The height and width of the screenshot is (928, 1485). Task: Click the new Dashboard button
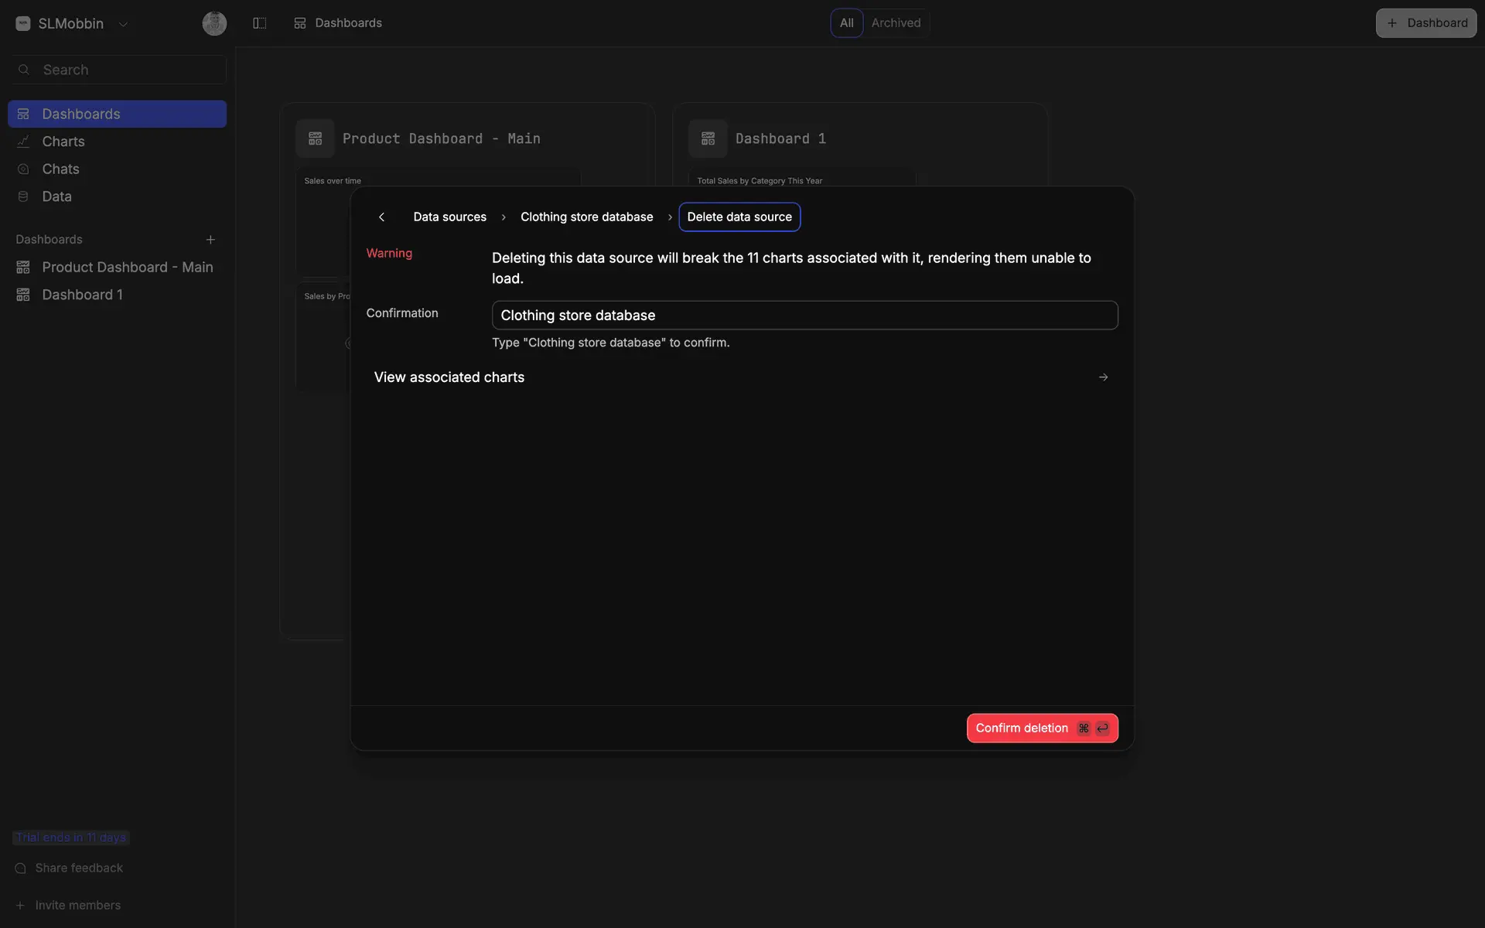coord(1425,23)
